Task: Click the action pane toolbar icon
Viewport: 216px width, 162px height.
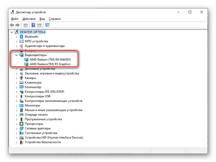Action: [x=39, y=25]
